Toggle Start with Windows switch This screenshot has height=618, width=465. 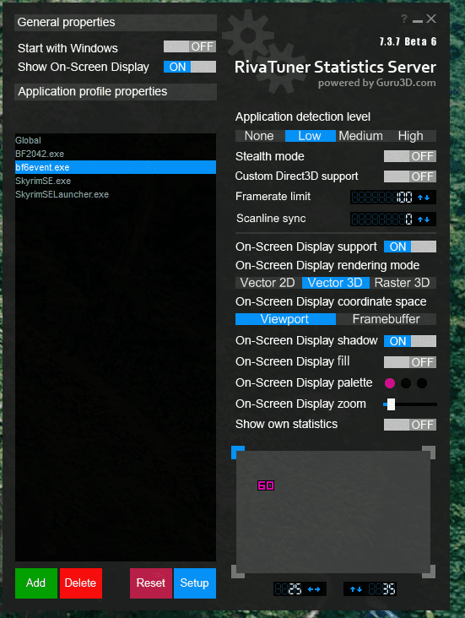(x=190, y=46)
